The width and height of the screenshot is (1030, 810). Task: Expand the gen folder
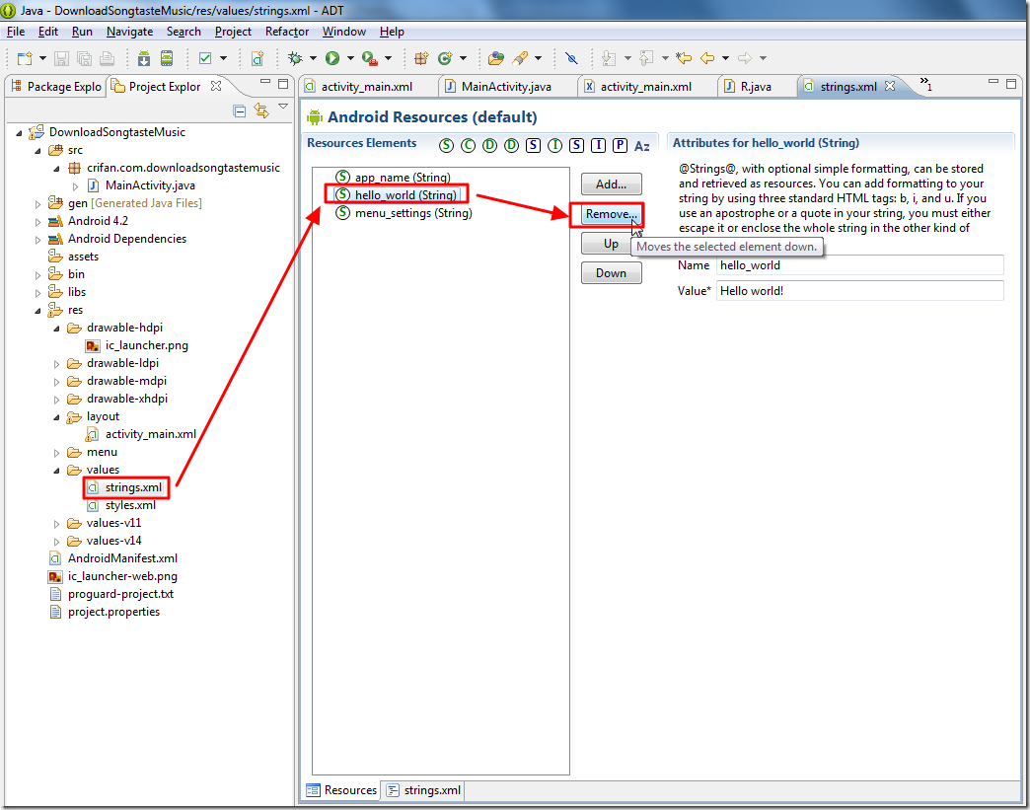[x=38, y=204]
